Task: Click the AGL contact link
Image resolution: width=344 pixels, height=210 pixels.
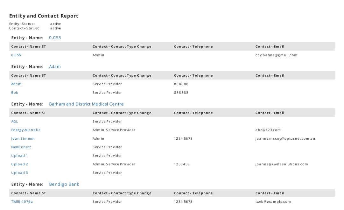Action: click(x=15, y=122)
